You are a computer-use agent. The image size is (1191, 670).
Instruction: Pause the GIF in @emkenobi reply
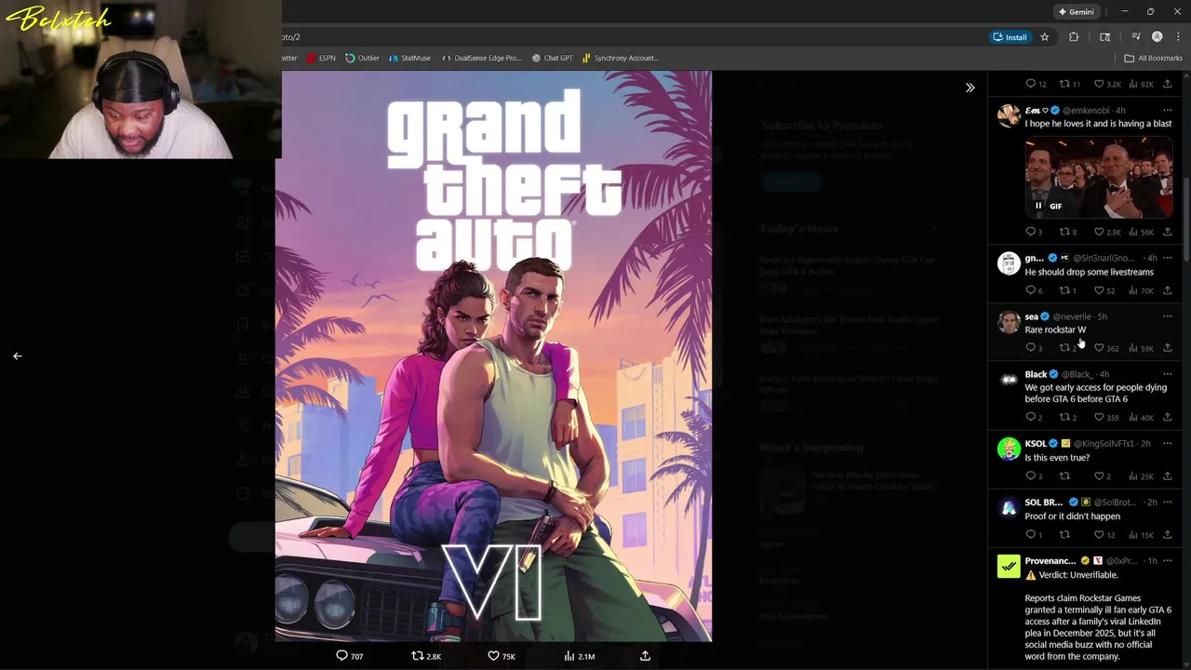coord(1038,206)
